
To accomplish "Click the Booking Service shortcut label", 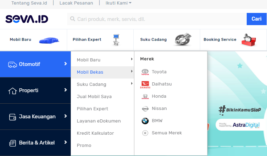I will pyautogui.click(x=220, y=39).
